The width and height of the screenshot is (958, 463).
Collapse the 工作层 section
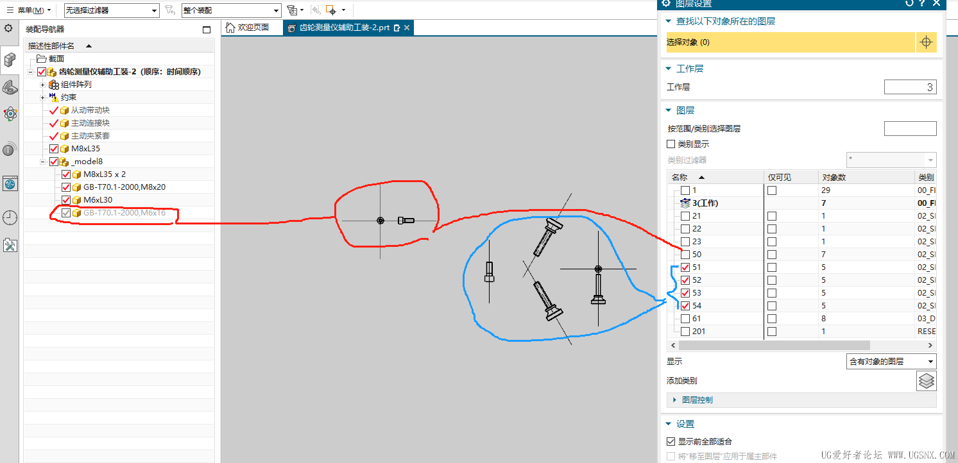[x=669, y=69]
